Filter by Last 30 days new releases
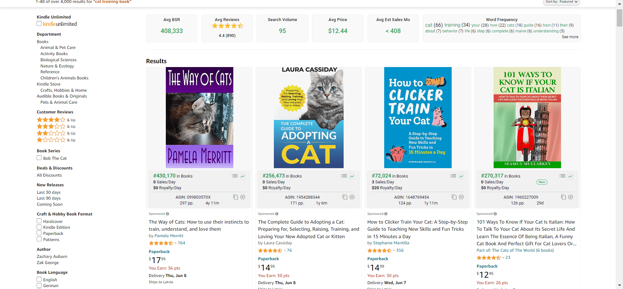This screenshot has width=623, height=289. 49,192
